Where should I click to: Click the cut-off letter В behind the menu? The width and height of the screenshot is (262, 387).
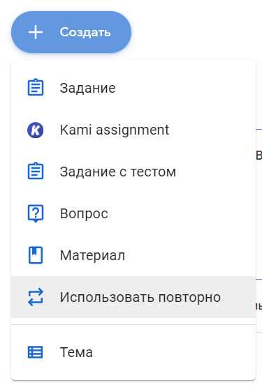(x=259, y=155)
